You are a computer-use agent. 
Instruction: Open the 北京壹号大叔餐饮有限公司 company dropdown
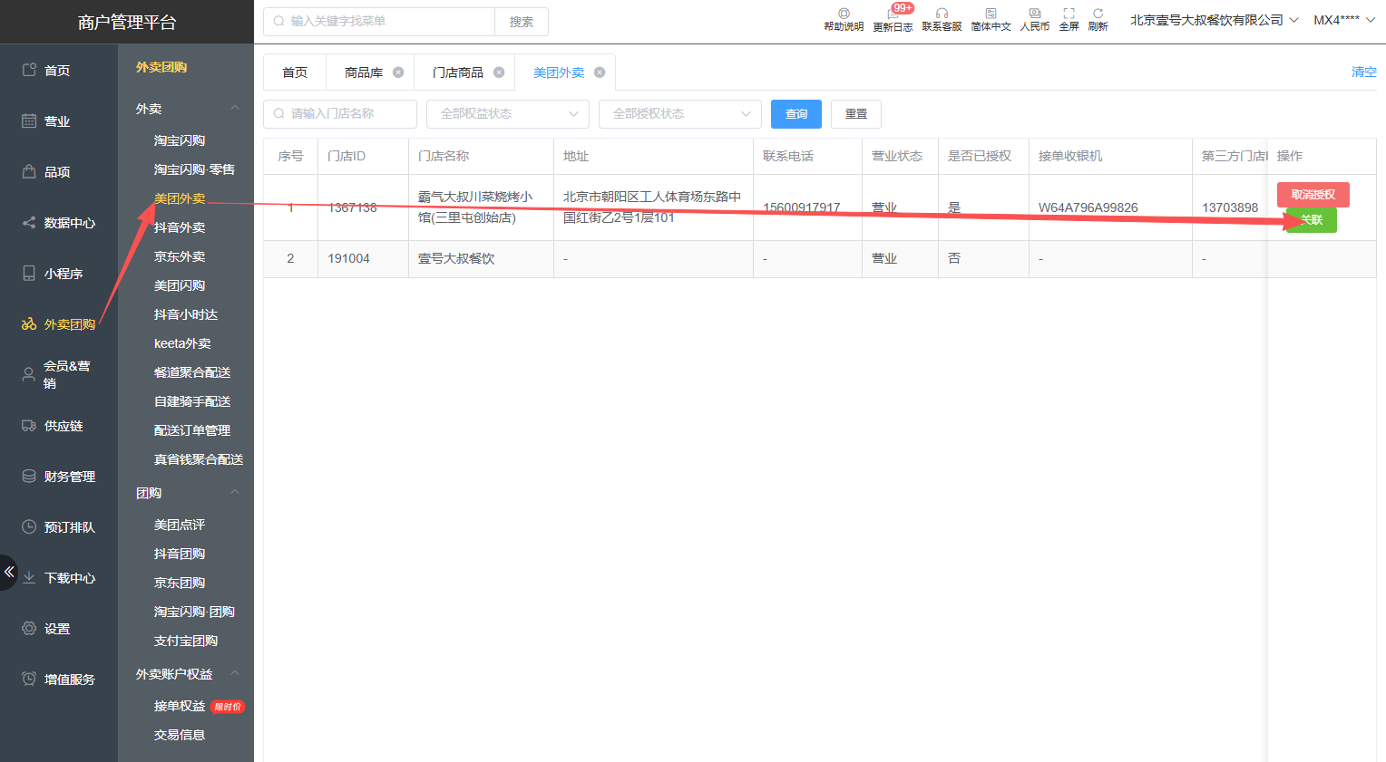[1214, 20]
